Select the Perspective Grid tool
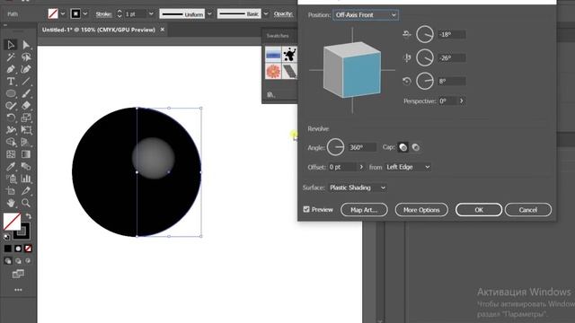Screen dimensions: 575x323 click(x=26, y=142)
